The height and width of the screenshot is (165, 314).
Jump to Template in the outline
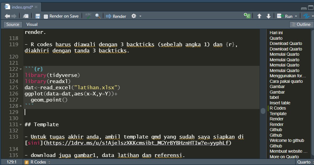278,114
